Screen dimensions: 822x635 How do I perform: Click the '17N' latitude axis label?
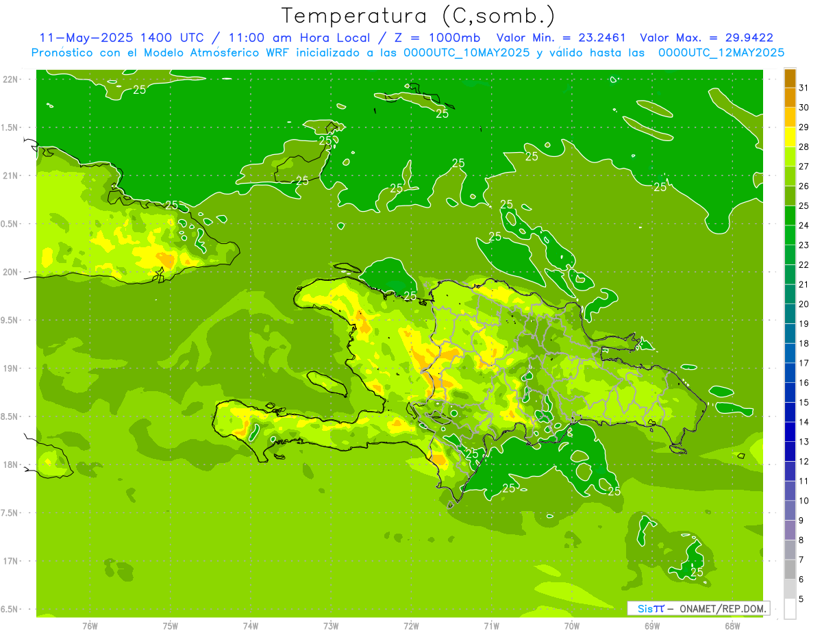(10, 561)
